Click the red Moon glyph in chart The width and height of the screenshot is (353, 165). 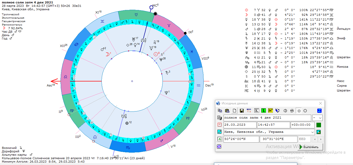pos(107,54)
